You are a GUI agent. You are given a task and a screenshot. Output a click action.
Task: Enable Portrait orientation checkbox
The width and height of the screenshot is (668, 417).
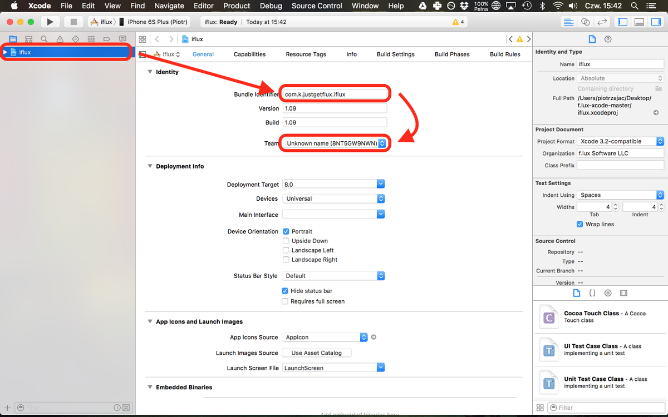(x=286, y=231)
